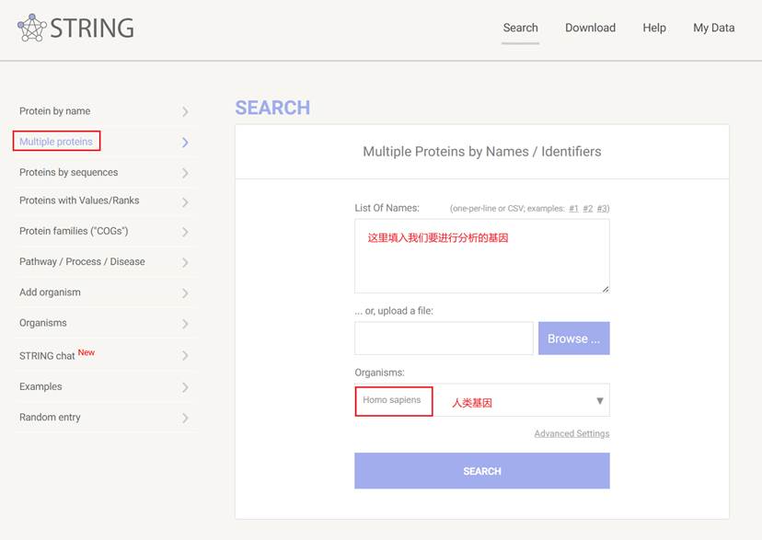This screenshot has height=540, width=762.
Task: Click chevron next to Pathway / Process / Disease
Action: click(x=185, y=263)
